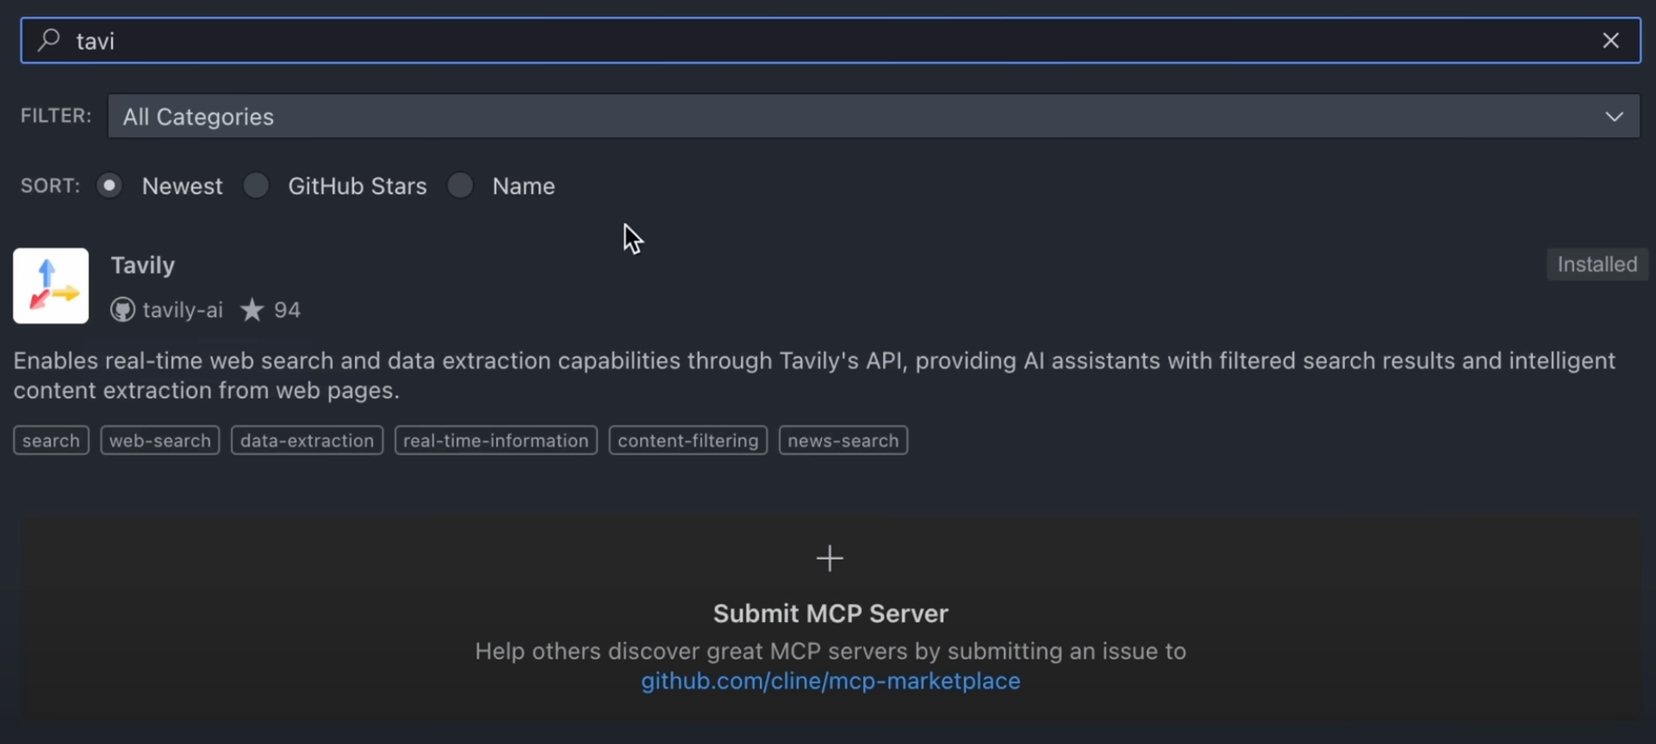The width and height of the screenshot is (1656, 744).
Task: Select the data-extraction tag
Action: pos(307,441)
